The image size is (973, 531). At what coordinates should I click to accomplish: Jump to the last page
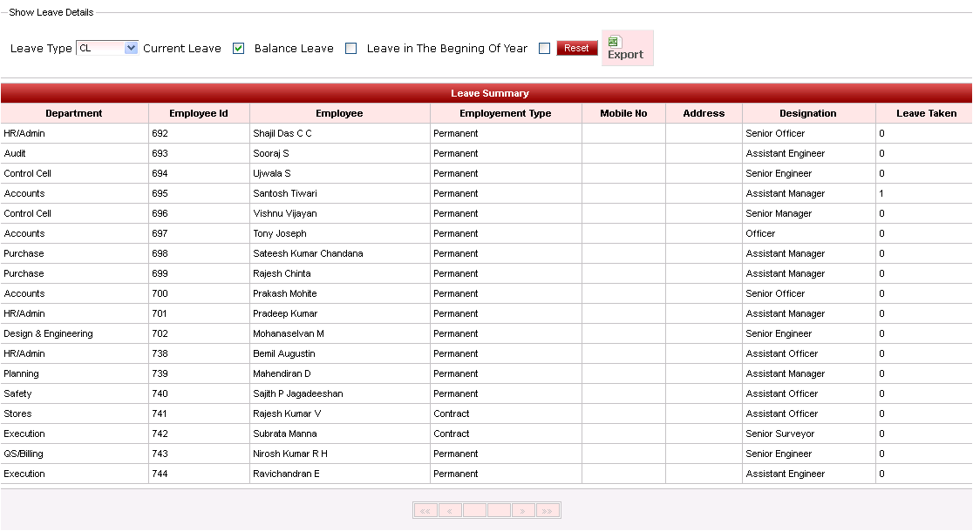click(548, 511)
